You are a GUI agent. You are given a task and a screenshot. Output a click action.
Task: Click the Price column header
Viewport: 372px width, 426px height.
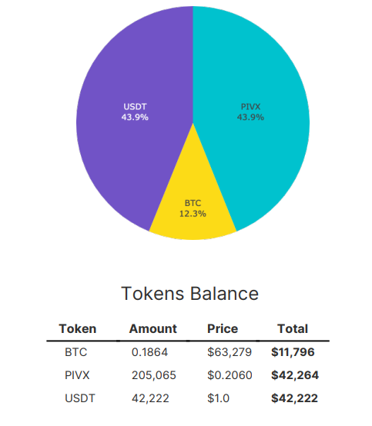(x=223, y=329)
